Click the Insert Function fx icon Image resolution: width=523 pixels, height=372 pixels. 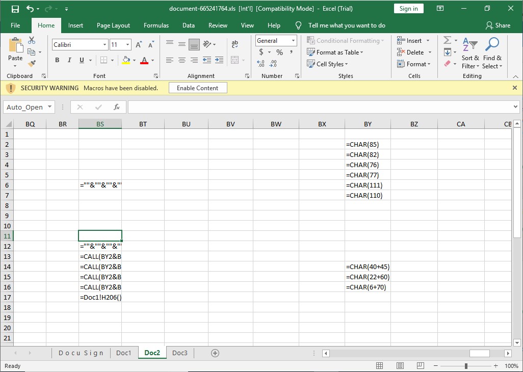(x=117, y=107)
